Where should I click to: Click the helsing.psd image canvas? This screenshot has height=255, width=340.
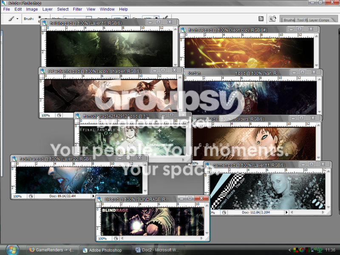pos(109,49)
